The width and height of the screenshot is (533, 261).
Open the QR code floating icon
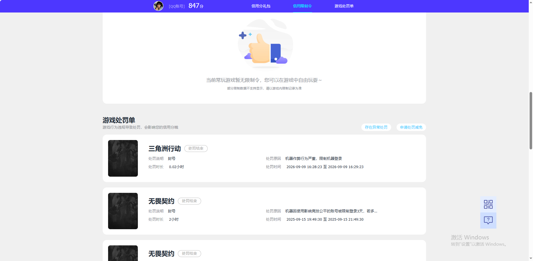[488, 204]
